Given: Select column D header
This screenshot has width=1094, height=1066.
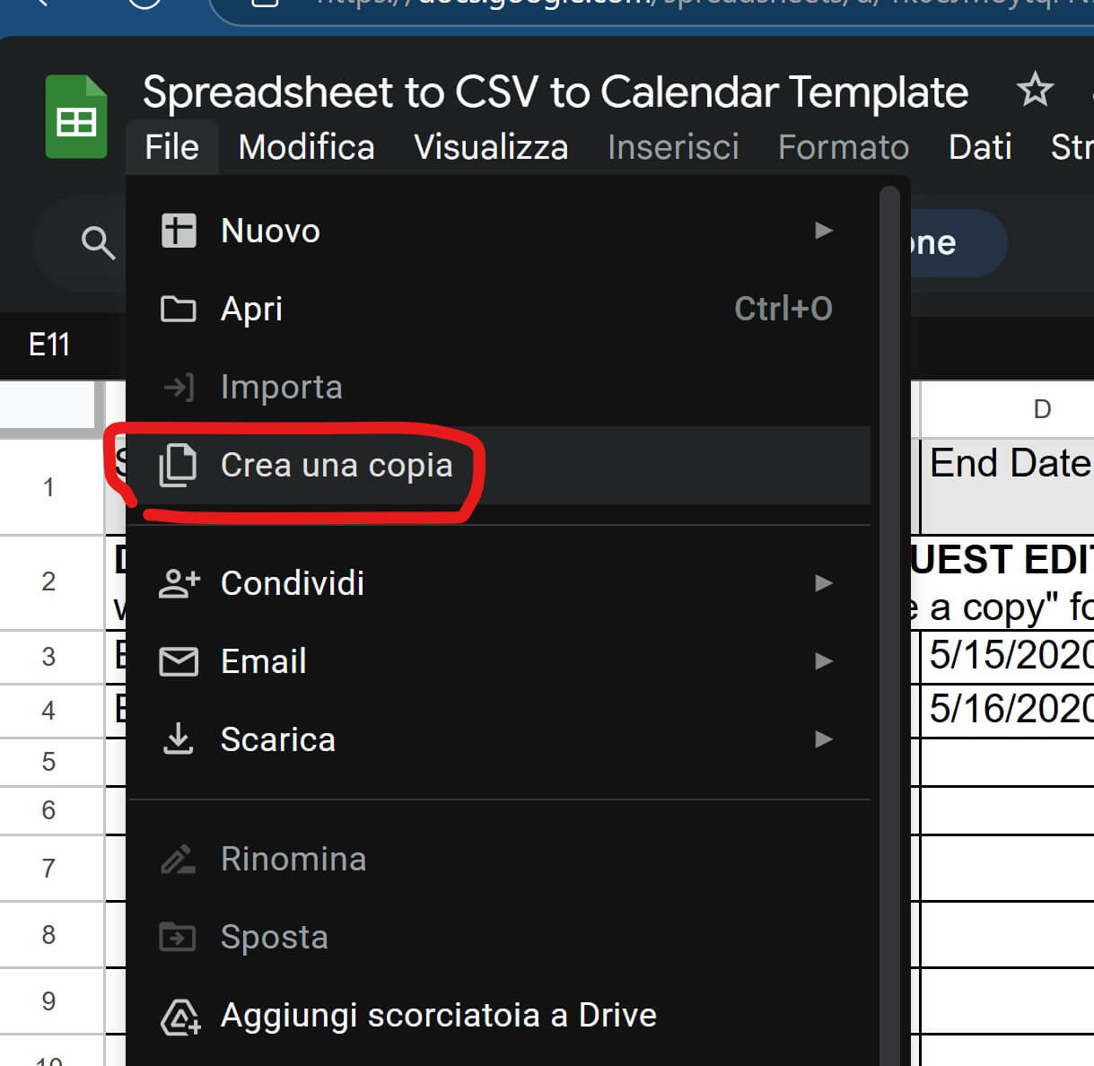Looking at the screenshot, I should tap(1041, 409).
